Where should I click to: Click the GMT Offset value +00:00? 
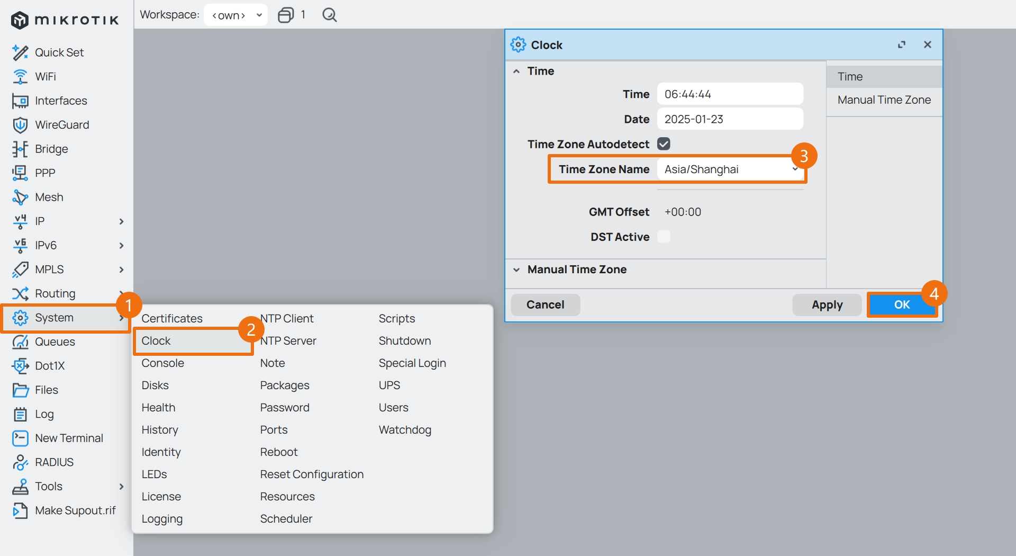point(683,212)
